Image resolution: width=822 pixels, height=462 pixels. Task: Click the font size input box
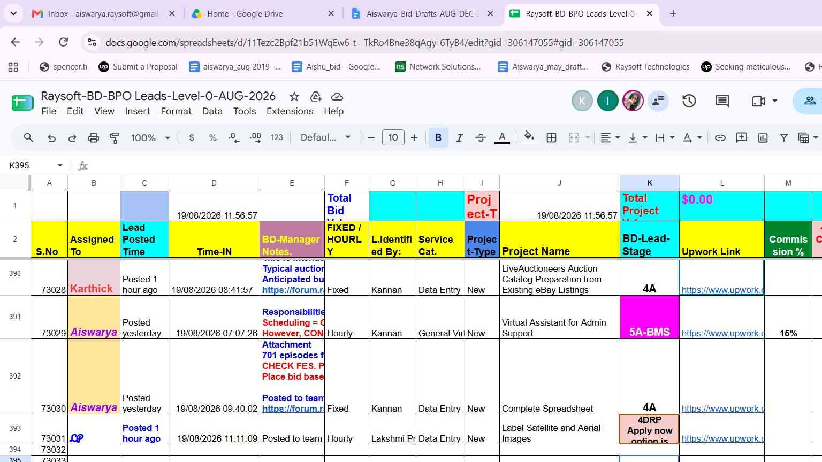[393, 138]
